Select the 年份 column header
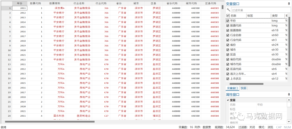Screen dimensions: 292x129 click(20, 3)
